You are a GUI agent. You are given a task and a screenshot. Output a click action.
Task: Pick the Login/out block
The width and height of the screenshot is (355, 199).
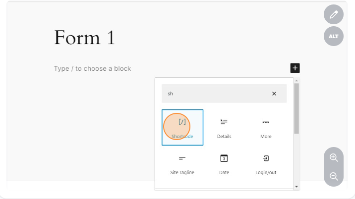[266, 163]
